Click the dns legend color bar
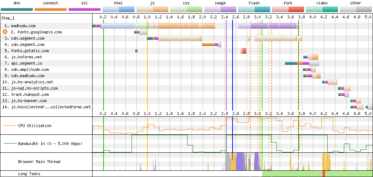Viewport: 373px width, 177px height. click(17, 9)
